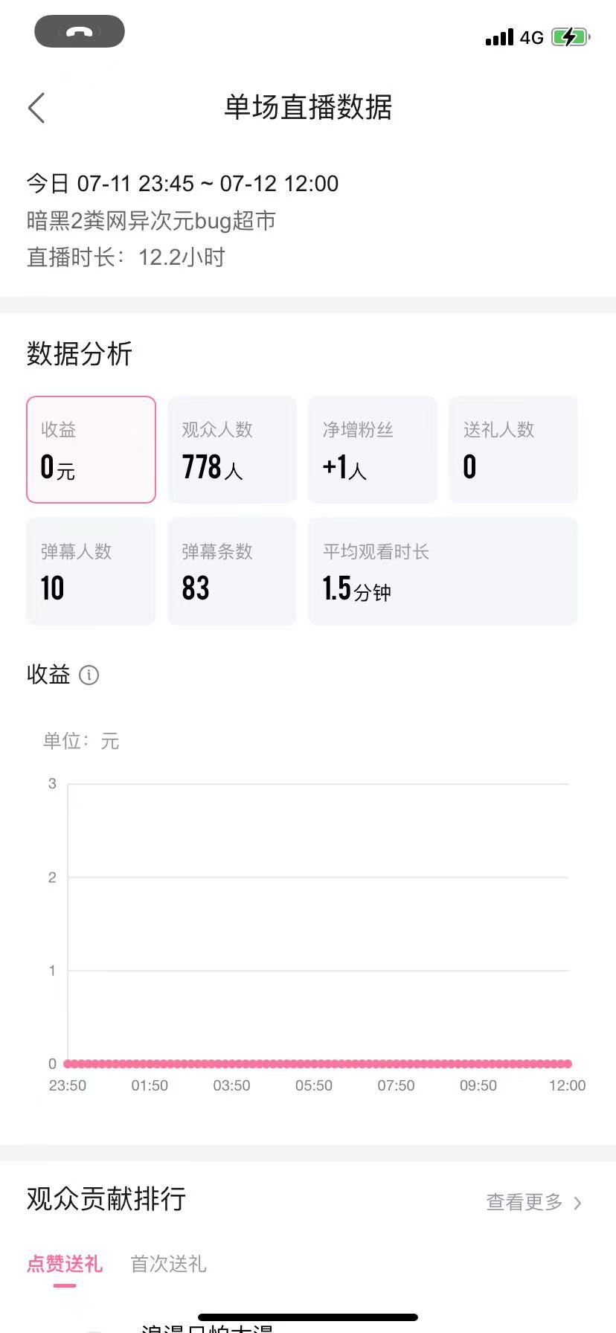616x1333 pixels.
Task: Tap the battery charging icon
Action: (571, 36)
